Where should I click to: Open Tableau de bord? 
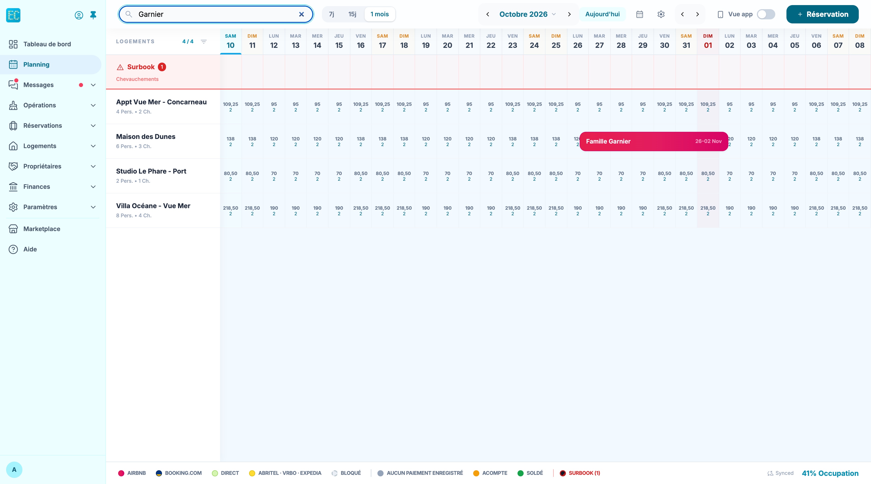click(51, 44)
